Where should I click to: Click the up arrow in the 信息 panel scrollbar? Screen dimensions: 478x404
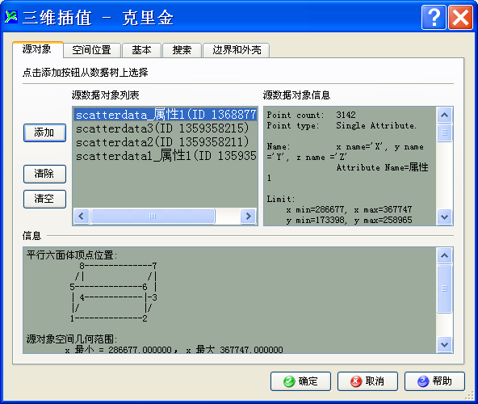tap(444, 255)
